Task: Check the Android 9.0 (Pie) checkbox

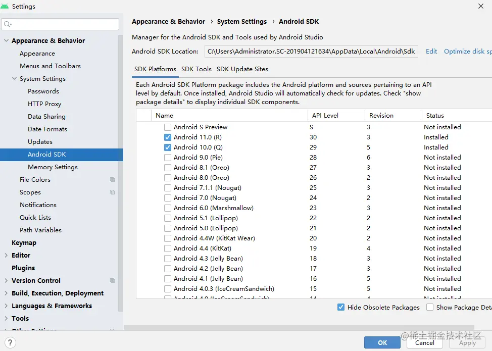Action: pyautogui.click(x=168, y=158)
